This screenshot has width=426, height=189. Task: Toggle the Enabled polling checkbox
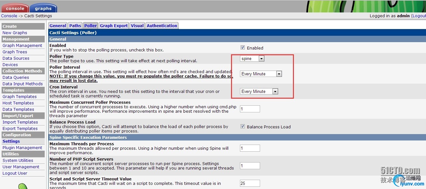(x=243, y=48)
